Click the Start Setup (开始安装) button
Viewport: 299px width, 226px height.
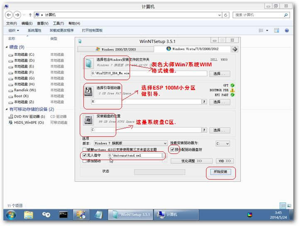pos(220,172)
